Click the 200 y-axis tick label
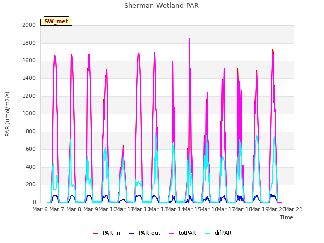324x243 pixels. click(x=31, y=184)
